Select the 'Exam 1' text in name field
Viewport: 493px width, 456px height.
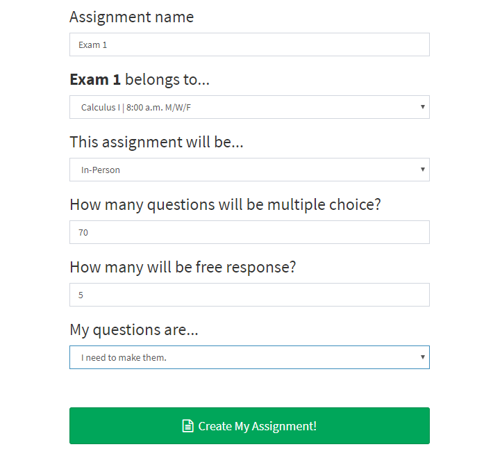(92, 45)
